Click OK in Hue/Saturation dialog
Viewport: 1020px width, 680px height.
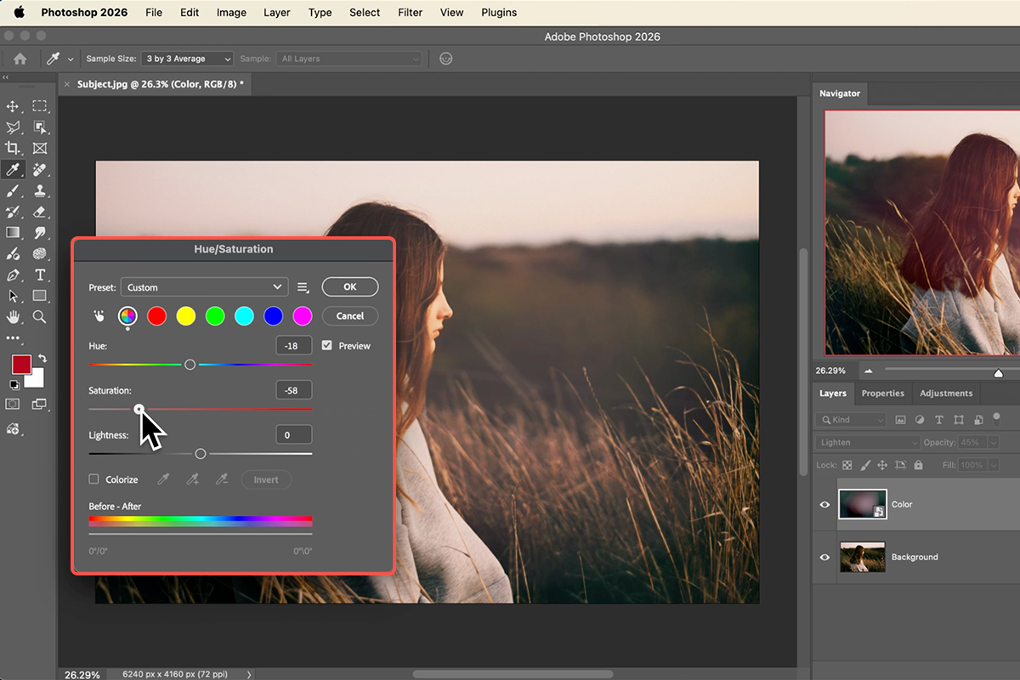pos(349,287)
